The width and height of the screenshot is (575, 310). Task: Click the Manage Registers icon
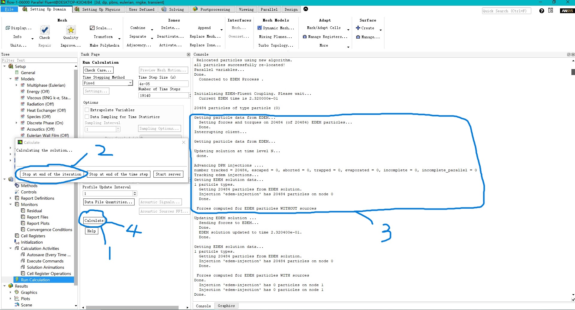tap(305, 37)
